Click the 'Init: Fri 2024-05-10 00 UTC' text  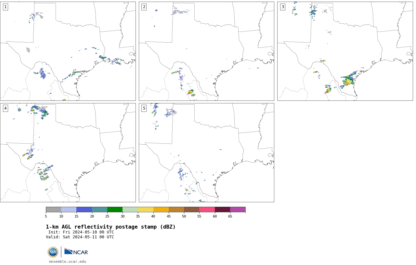pyautogui.click(x=81, y=232)
